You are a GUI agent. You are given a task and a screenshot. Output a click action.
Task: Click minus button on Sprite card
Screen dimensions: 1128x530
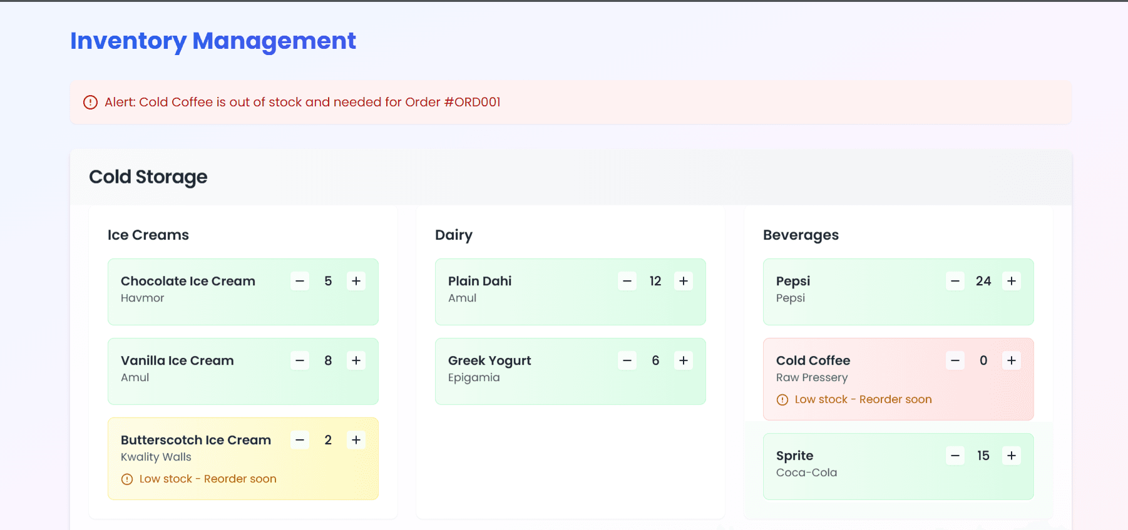point(955,456)
